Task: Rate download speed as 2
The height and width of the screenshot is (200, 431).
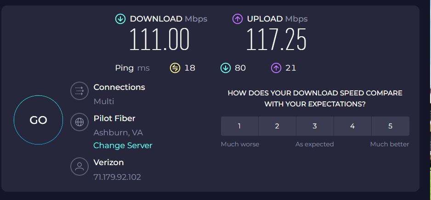Action: tap(277, 126)
